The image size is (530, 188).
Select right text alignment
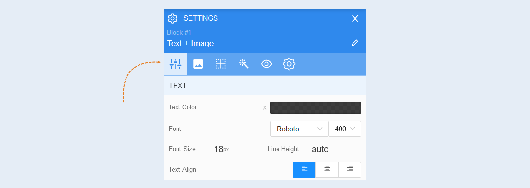(x=350, y=170)
